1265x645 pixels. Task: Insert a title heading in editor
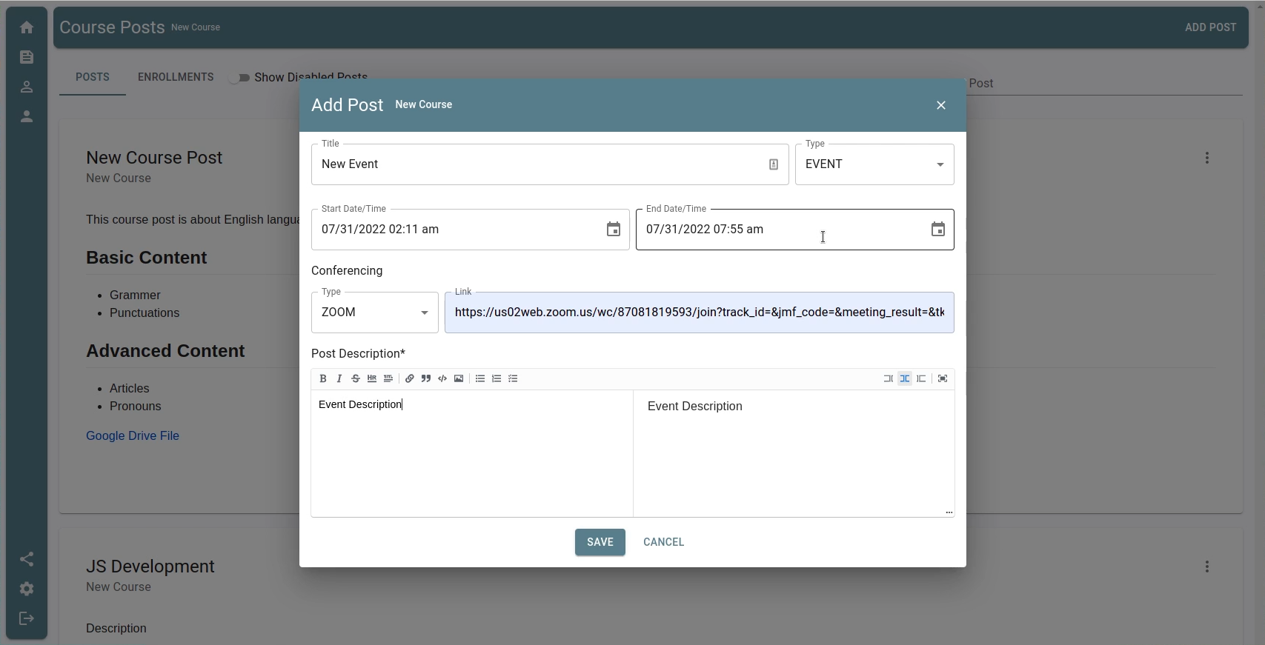pos(388,378)
